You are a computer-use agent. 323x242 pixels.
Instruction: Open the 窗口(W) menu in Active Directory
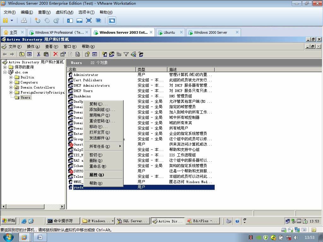(x=70, y=47)
